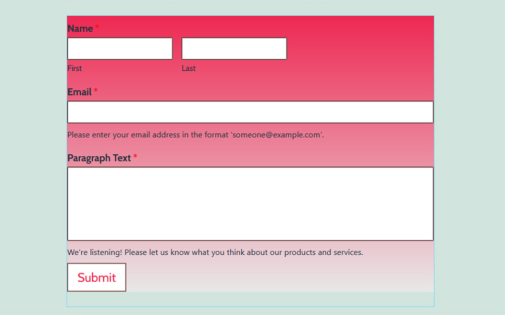The width and height of the screenshot is (505, 315).
Task: Click the First name input field
Action: 120,48
